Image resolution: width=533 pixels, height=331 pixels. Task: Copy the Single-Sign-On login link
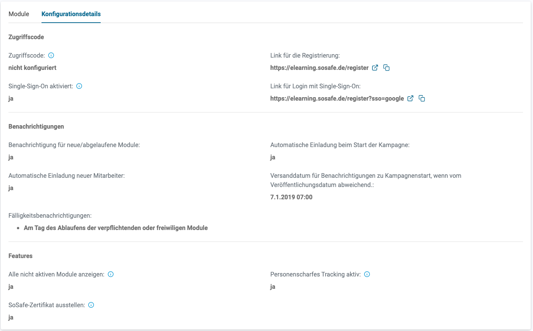[422, 98]
